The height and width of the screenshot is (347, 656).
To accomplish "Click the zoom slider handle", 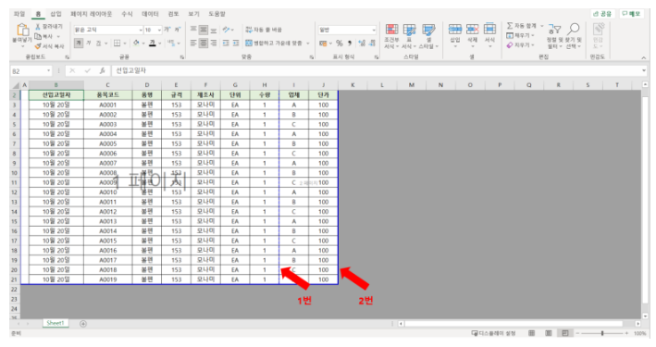I will pyautogui.click(x=602, y=333).
